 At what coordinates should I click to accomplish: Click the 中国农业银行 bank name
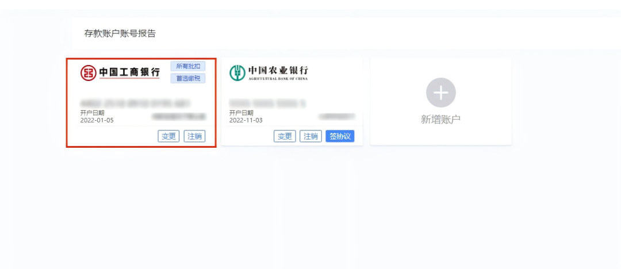(278, 71)
